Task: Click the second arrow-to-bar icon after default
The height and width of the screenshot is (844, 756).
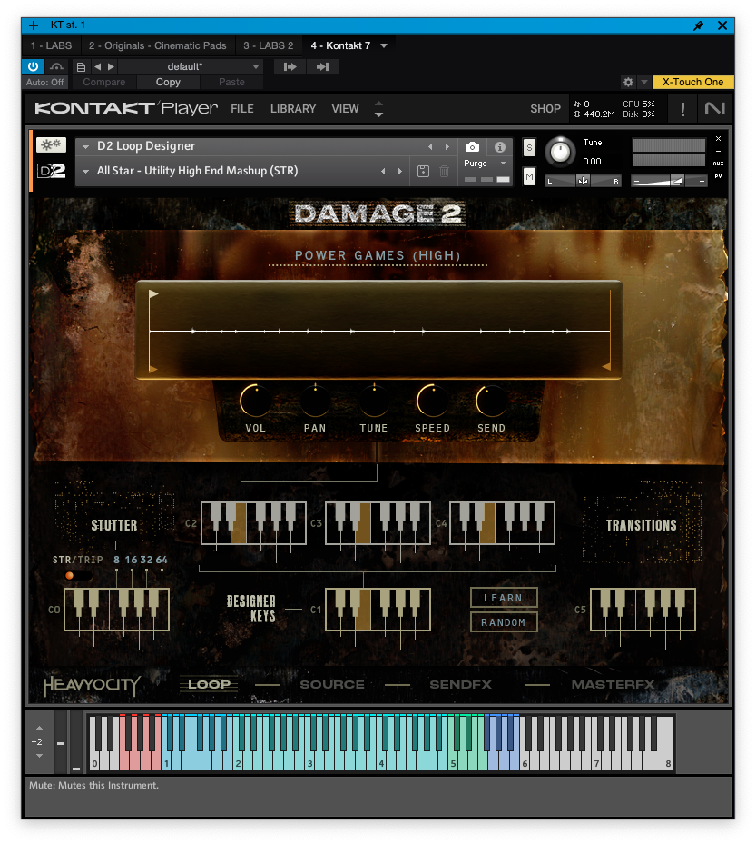Action: (322, 66)
